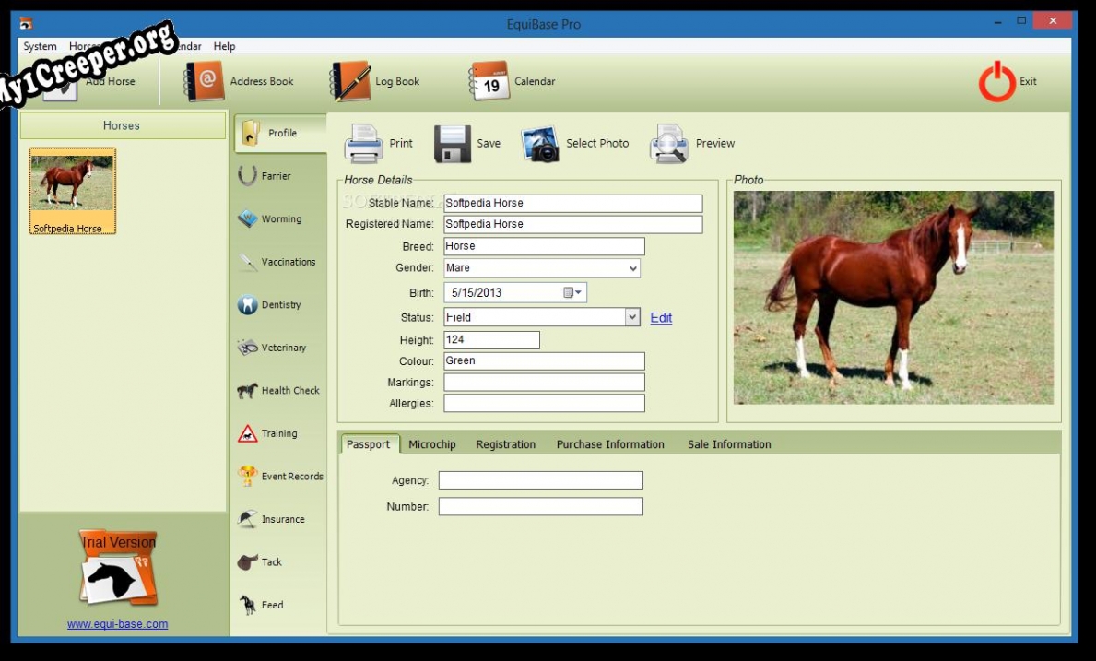Open the System menu
The image size is (1096, 661).
coord(40,46)
